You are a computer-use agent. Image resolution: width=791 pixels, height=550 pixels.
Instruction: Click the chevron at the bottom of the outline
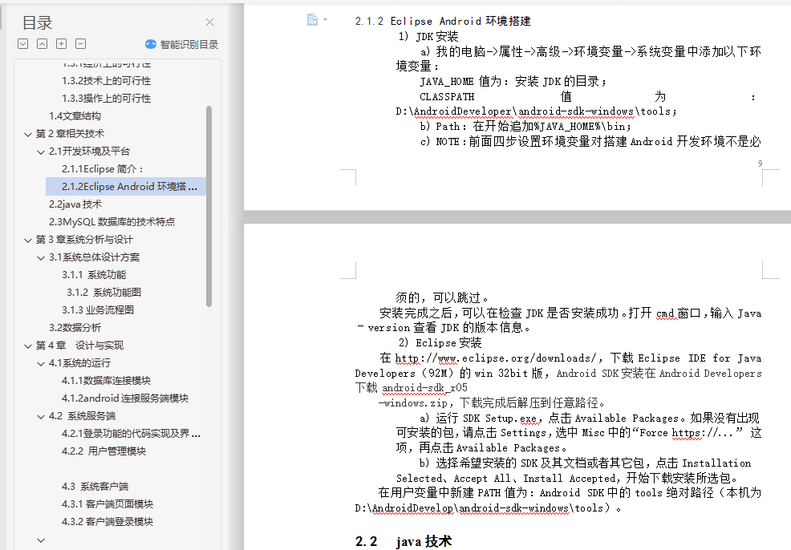41,540
